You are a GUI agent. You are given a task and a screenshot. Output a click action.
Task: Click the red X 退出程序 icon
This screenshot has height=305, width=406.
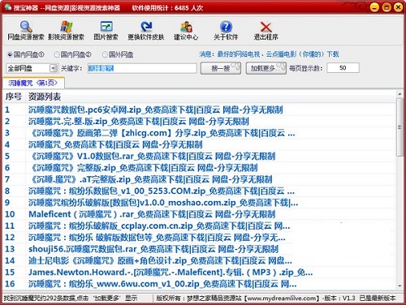(x=266, y=27)
